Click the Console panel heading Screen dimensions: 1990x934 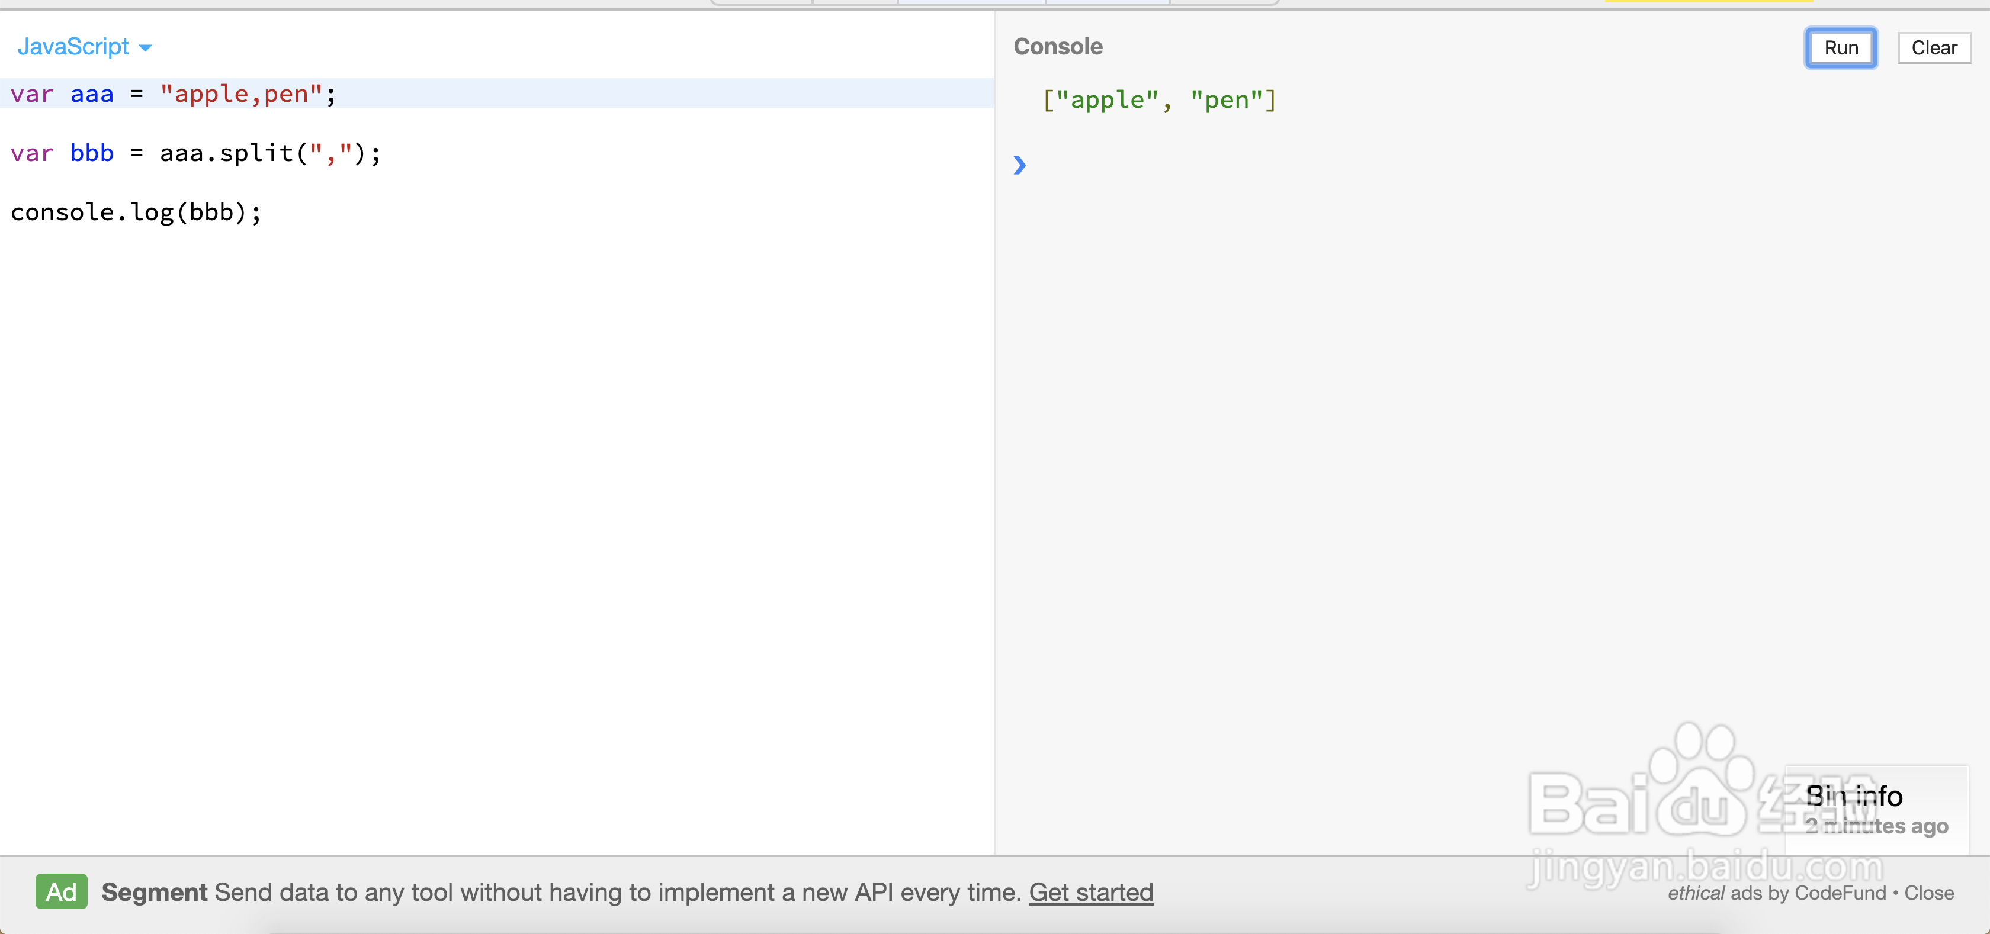tap(1058, 46)
